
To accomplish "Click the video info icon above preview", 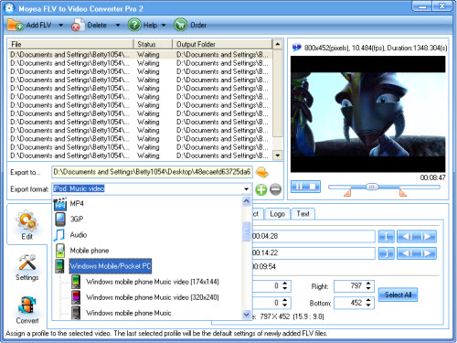I will [296, 48].
